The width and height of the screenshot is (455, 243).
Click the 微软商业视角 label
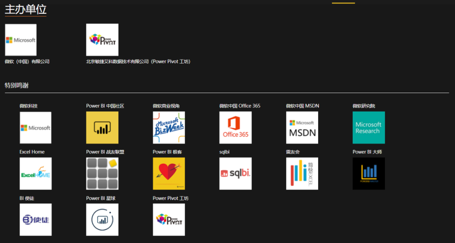(x=166, y=106)
